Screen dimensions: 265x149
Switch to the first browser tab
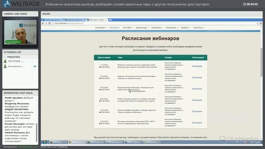[53, 20]
